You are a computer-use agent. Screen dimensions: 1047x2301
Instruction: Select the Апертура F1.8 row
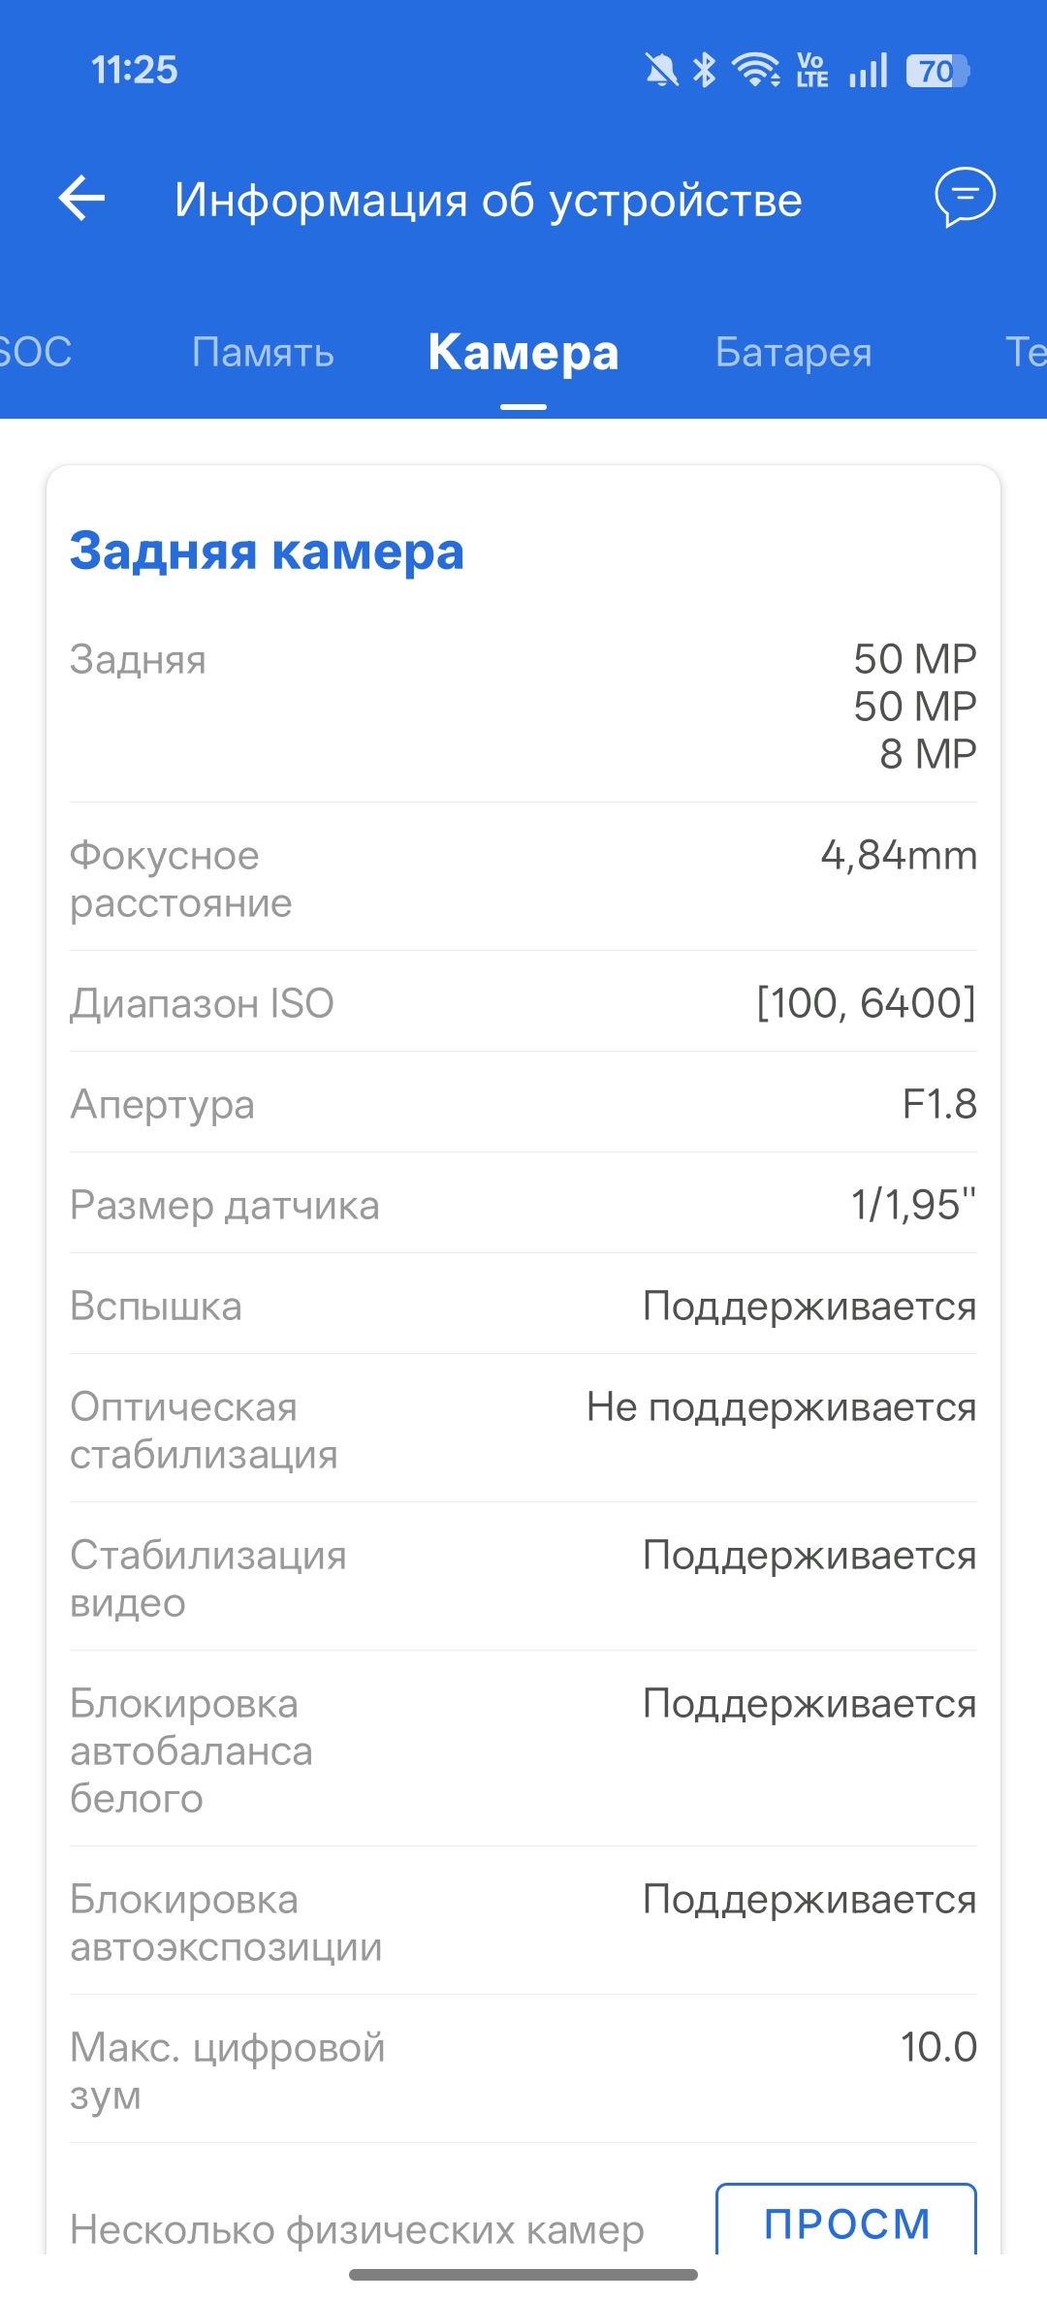coord(523,1103)
